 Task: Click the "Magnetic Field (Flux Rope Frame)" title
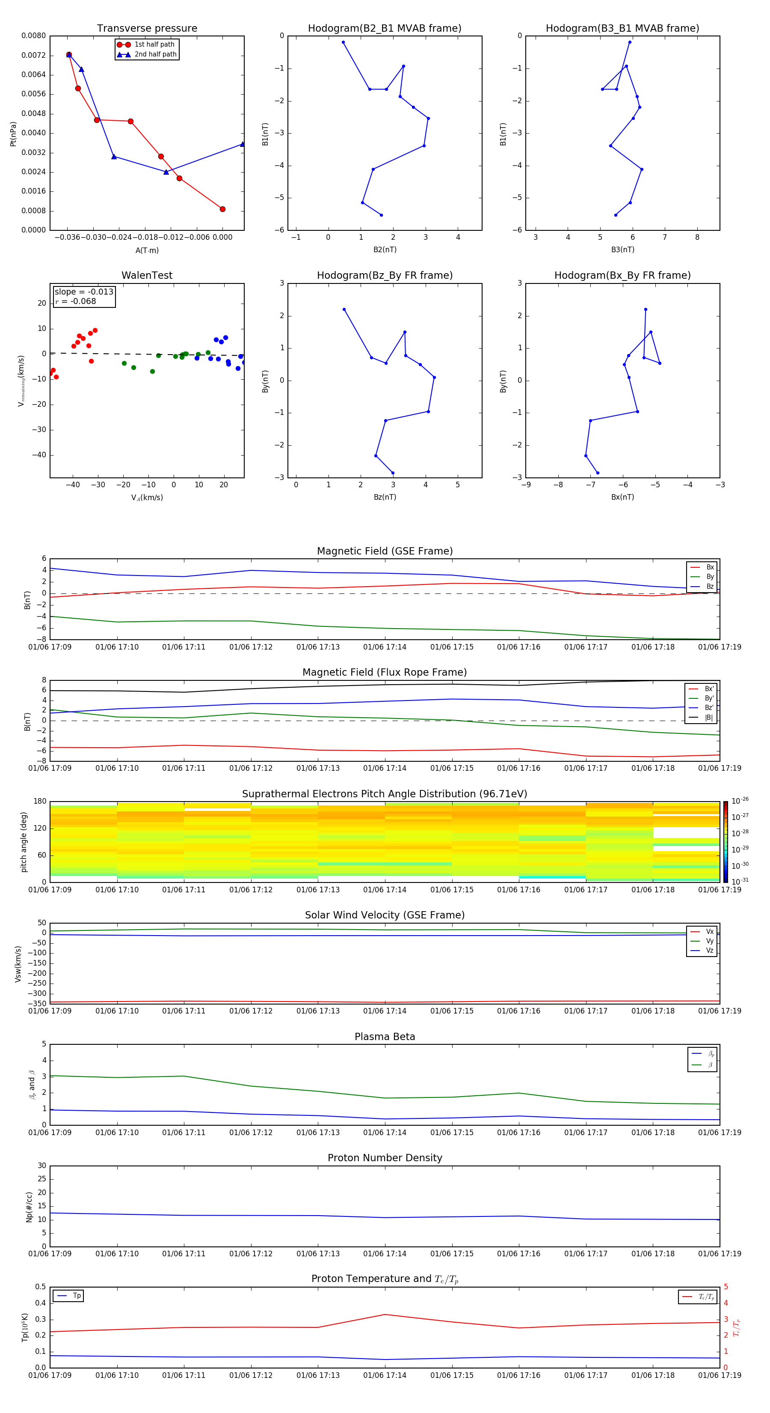tap(385, 673)
